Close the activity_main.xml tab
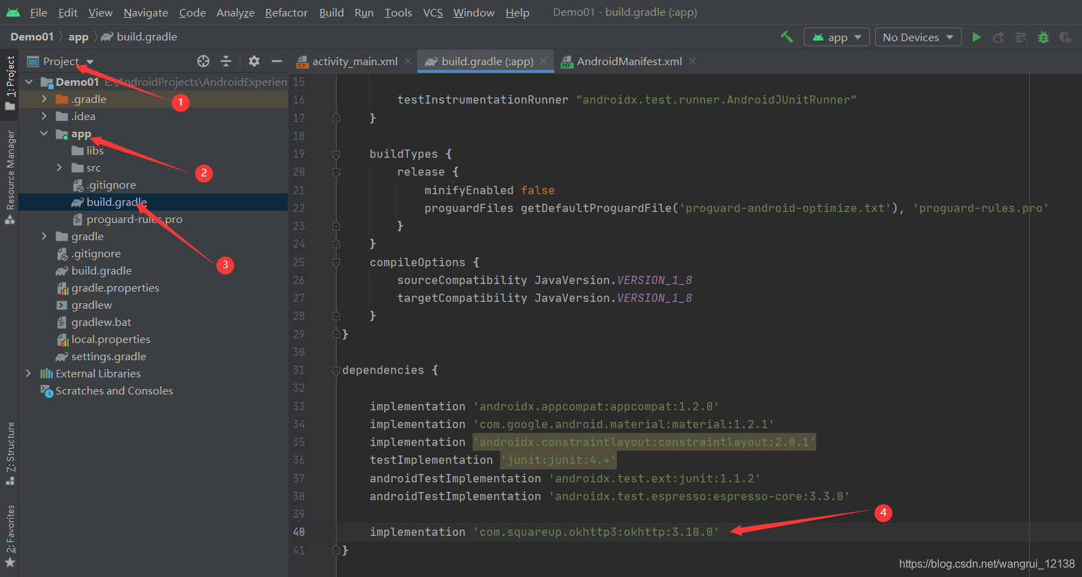 click(408, 61)
